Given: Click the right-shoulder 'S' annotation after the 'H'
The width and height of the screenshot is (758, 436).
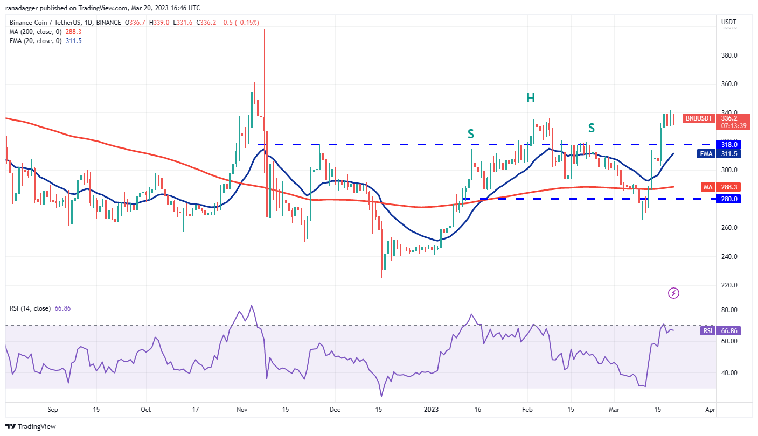Looking at the screenshot, I should [592, 128].
